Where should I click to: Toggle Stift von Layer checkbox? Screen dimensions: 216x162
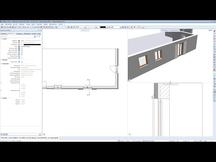22,49
